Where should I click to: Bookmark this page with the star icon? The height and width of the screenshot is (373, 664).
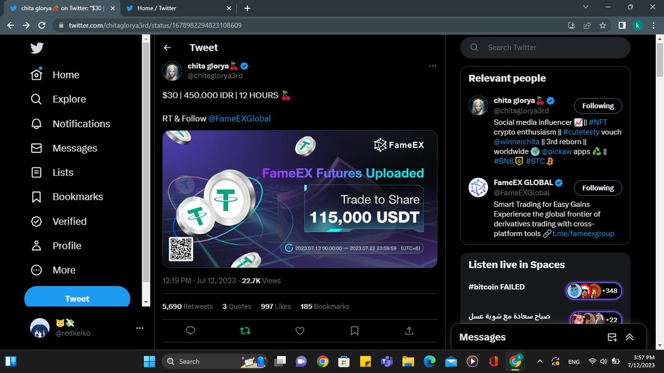coord(603,25)
